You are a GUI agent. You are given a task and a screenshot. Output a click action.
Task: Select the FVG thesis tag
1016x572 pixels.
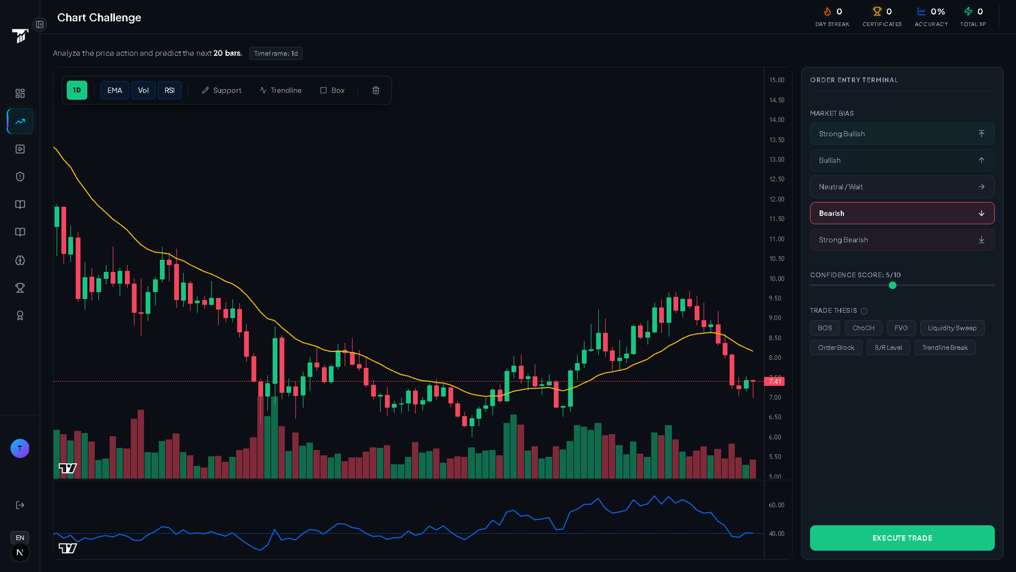tap(901, 328)
